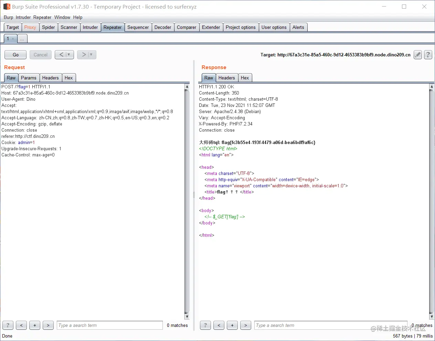Image resolution: width=435 pixels, height=341 pixels.
Task: Open the Repeater menu
Action: [42, 17]
